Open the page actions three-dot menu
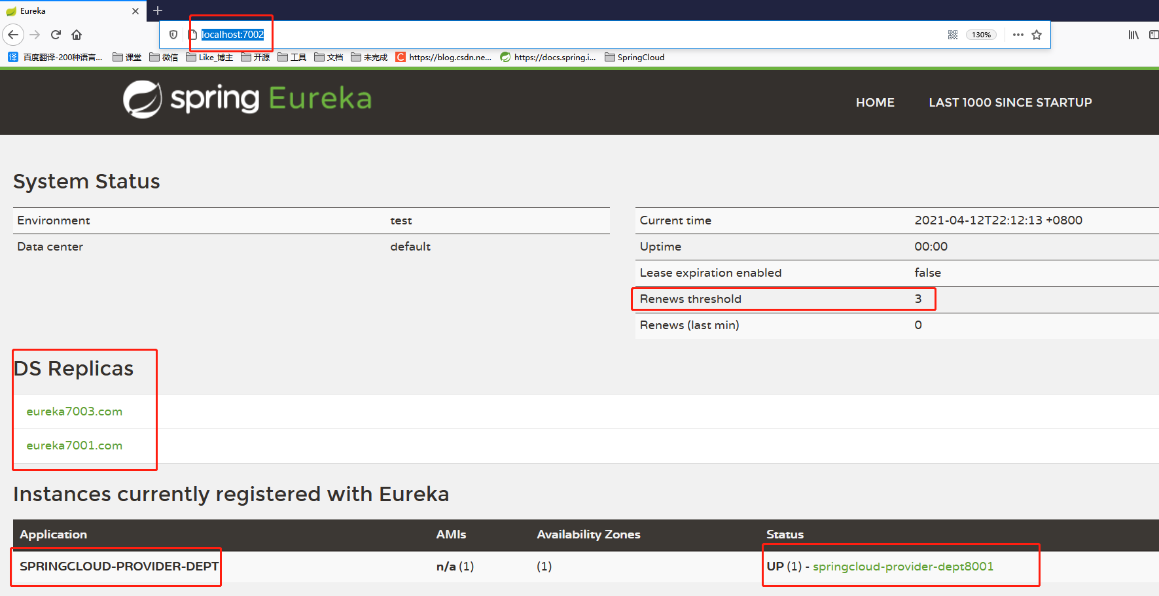This screenshot has width=1159, height=596. click(x=1018, y=35)
